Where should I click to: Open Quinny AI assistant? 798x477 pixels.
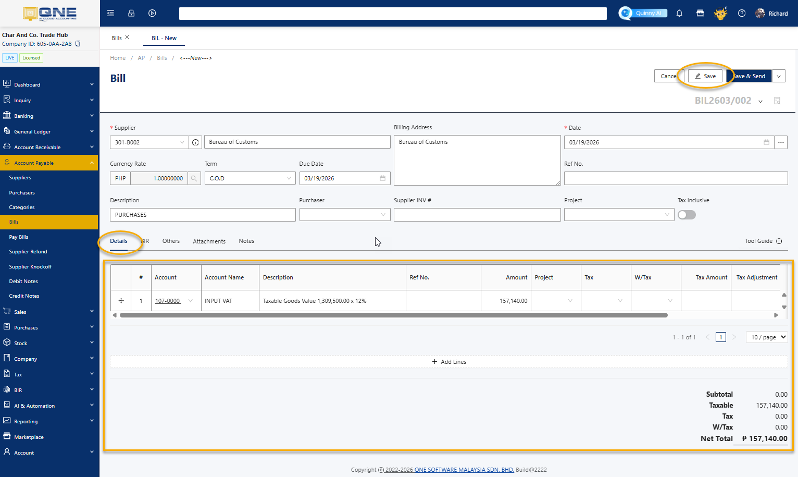pos(643,13)
